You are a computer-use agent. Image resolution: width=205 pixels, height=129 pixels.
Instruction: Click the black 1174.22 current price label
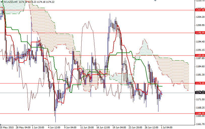coord(200,93)
